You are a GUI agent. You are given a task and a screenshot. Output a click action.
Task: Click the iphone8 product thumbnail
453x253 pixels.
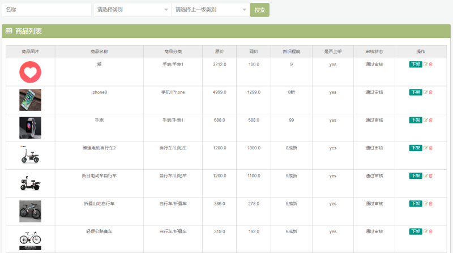(30, 100)
